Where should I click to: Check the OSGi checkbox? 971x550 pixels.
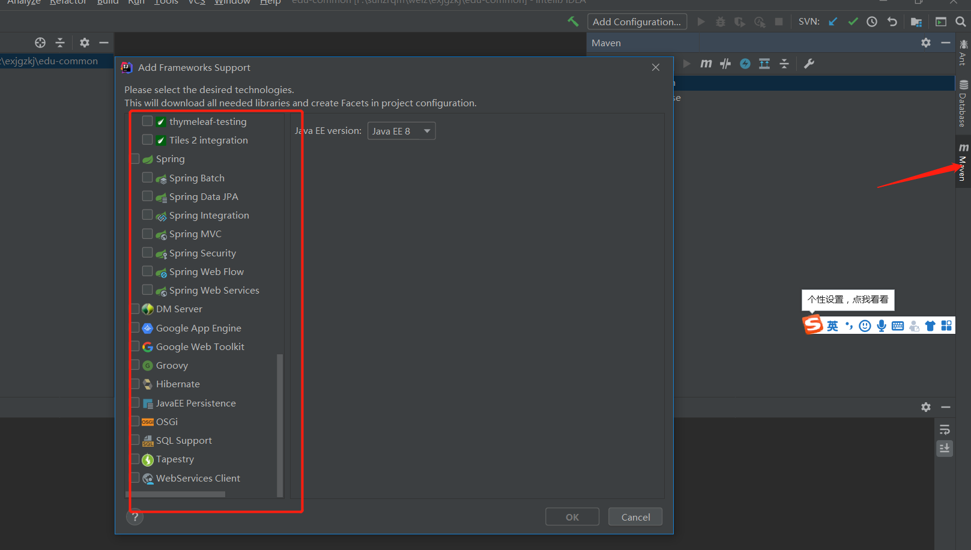tap(135, 422)
